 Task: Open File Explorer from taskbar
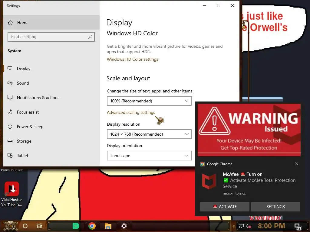(108, 226)
